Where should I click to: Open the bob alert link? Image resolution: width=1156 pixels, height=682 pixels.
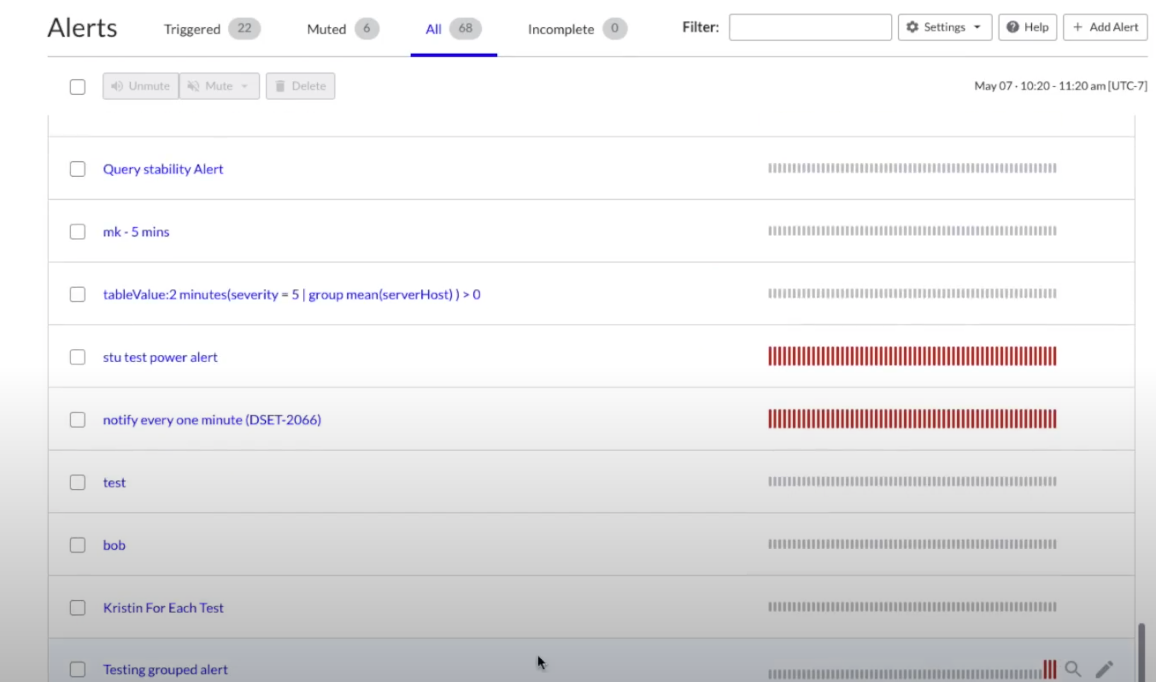[x=114, y=545]
